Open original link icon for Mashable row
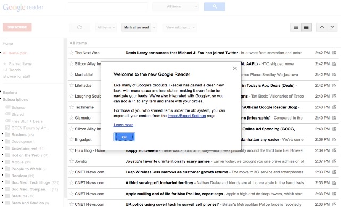 (x=335, y=74)
